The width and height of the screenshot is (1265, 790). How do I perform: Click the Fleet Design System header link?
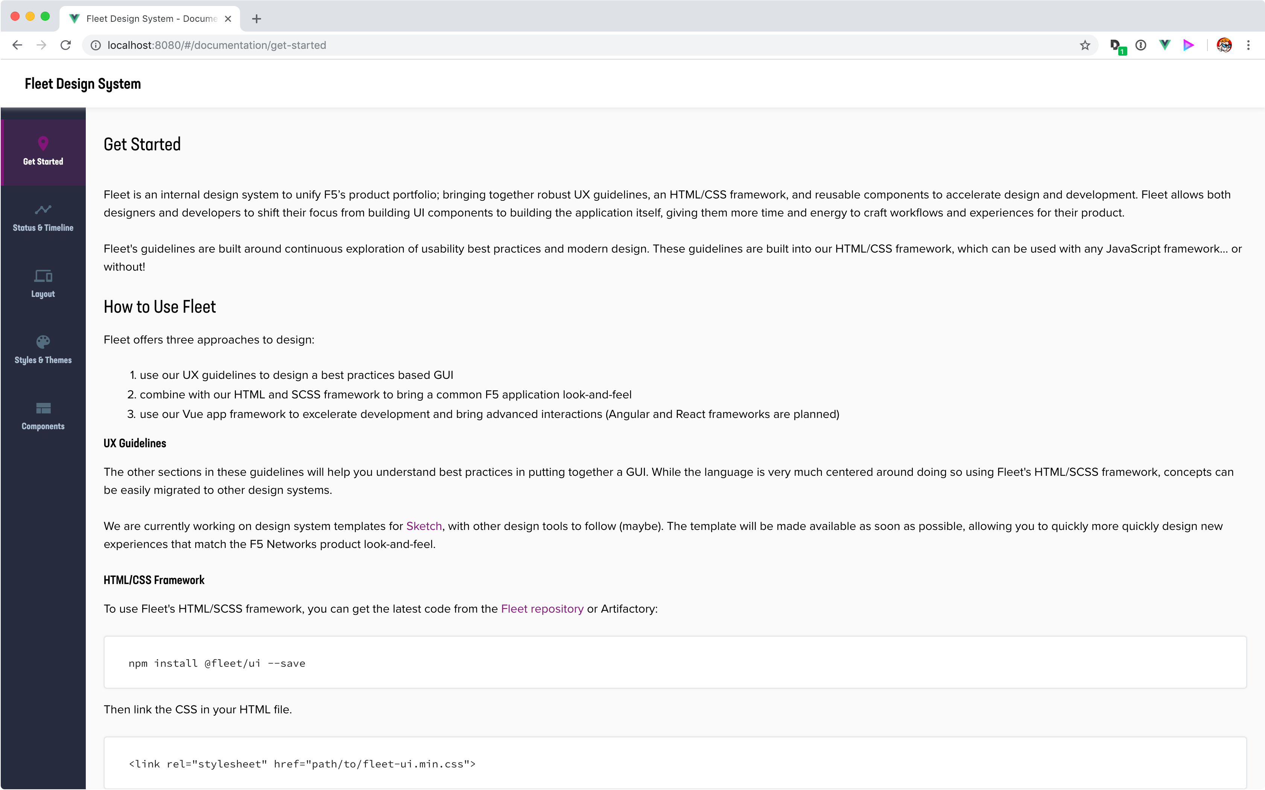(83, 83)
